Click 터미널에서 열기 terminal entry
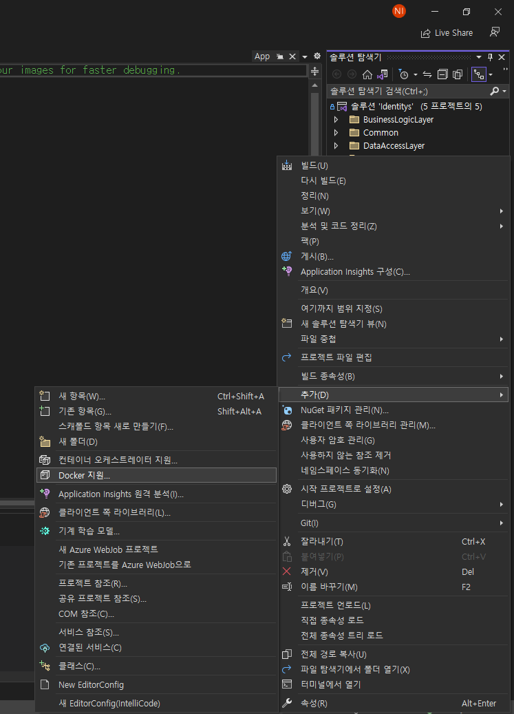 pos(394,684)
